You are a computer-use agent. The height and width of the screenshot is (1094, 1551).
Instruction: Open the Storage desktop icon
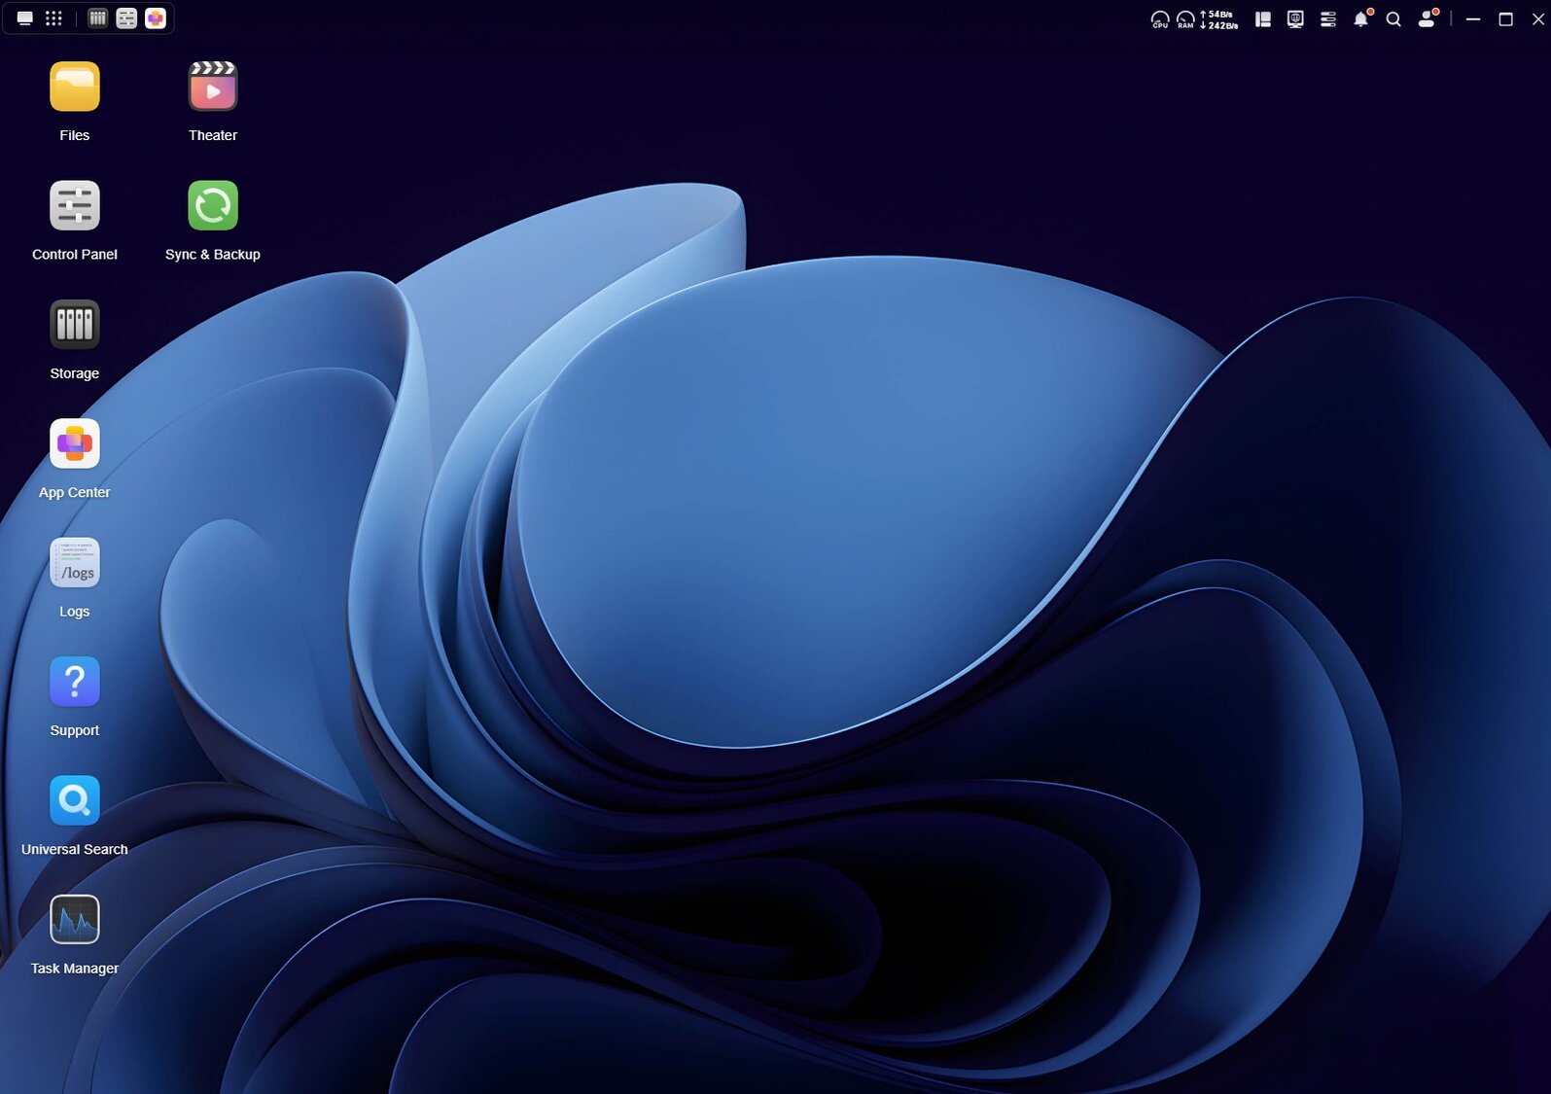tap(74, 325)
